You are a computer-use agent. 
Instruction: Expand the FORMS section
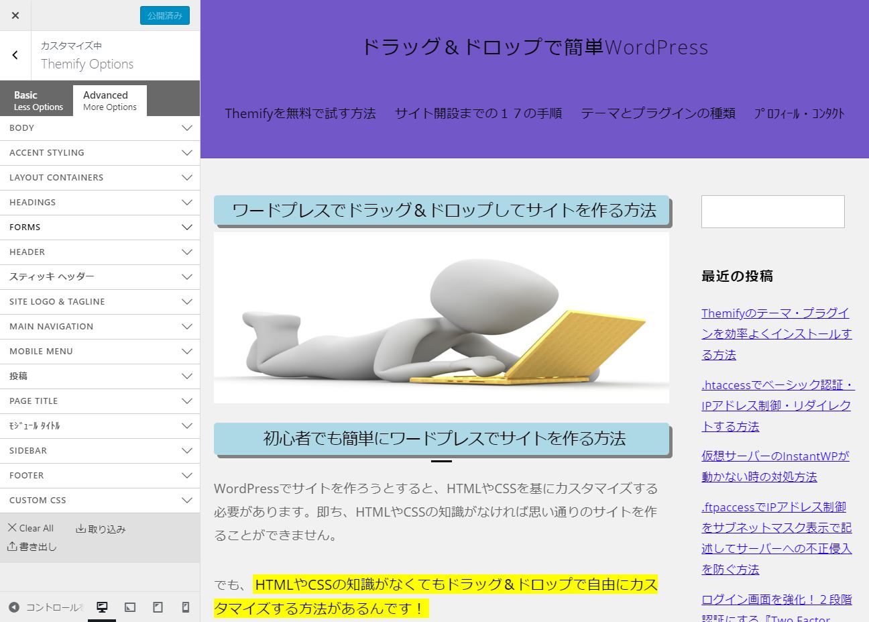click(100, 227)
